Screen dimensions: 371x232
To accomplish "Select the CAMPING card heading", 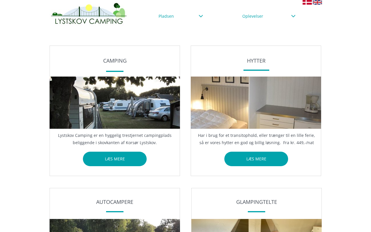I will click(115, 61).
